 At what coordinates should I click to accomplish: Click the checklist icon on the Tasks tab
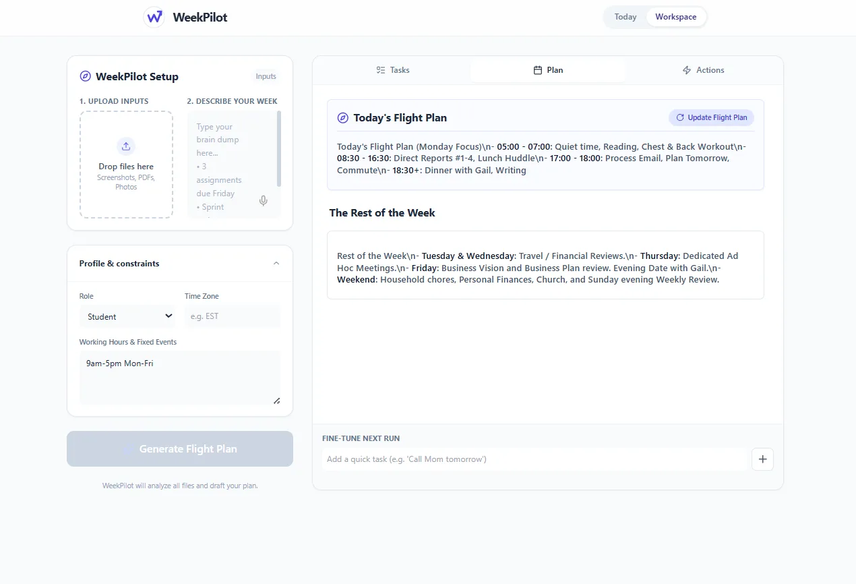tap(381, 70)
